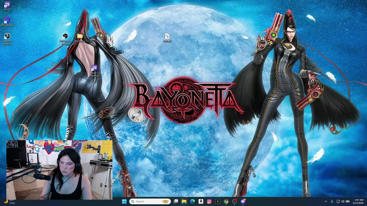
Task: Open Amazon app on taskbar
Action: pyautogui.click(x=201, y=201)
